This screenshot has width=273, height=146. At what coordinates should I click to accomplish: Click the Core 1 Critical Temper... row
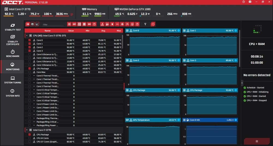74,93
